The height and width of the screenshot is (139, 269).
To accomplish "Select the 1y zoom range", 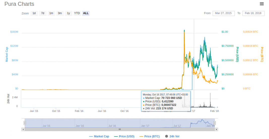I will [69, 13].
